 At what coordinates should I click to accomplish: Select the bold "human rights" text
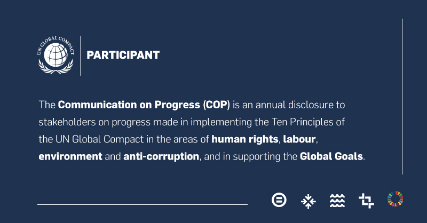pos(244,139)
